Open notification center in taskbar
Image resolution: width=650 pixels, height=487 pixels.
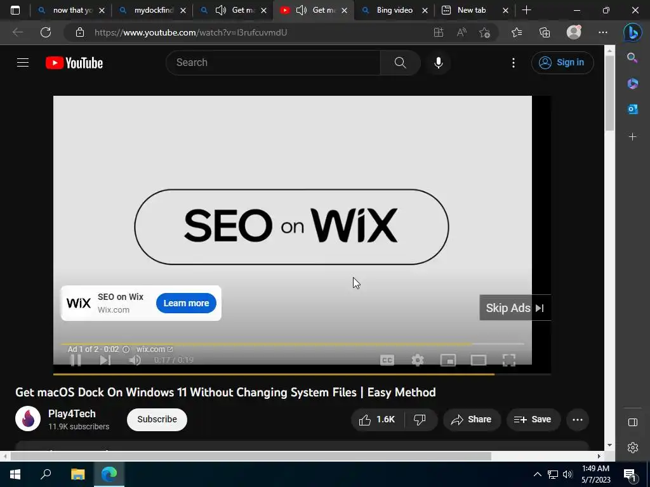coord(630,475)
